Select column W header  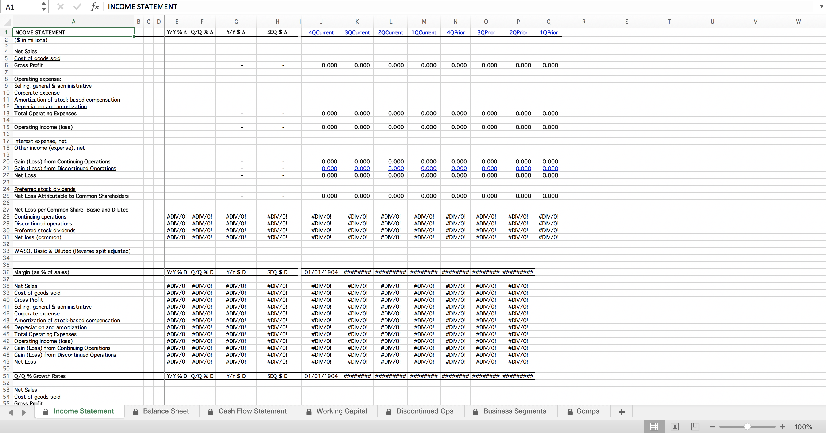(x=798, y=22)
